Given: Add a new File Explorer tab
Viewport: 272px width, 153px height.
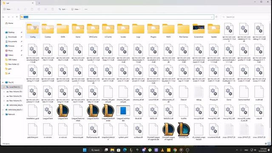Looking at the screenshot, I should pos(39,3).
